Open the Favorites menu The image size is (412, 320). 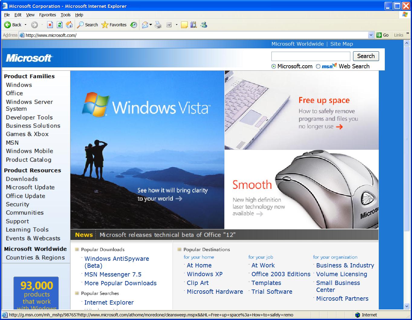click(47, 15)
